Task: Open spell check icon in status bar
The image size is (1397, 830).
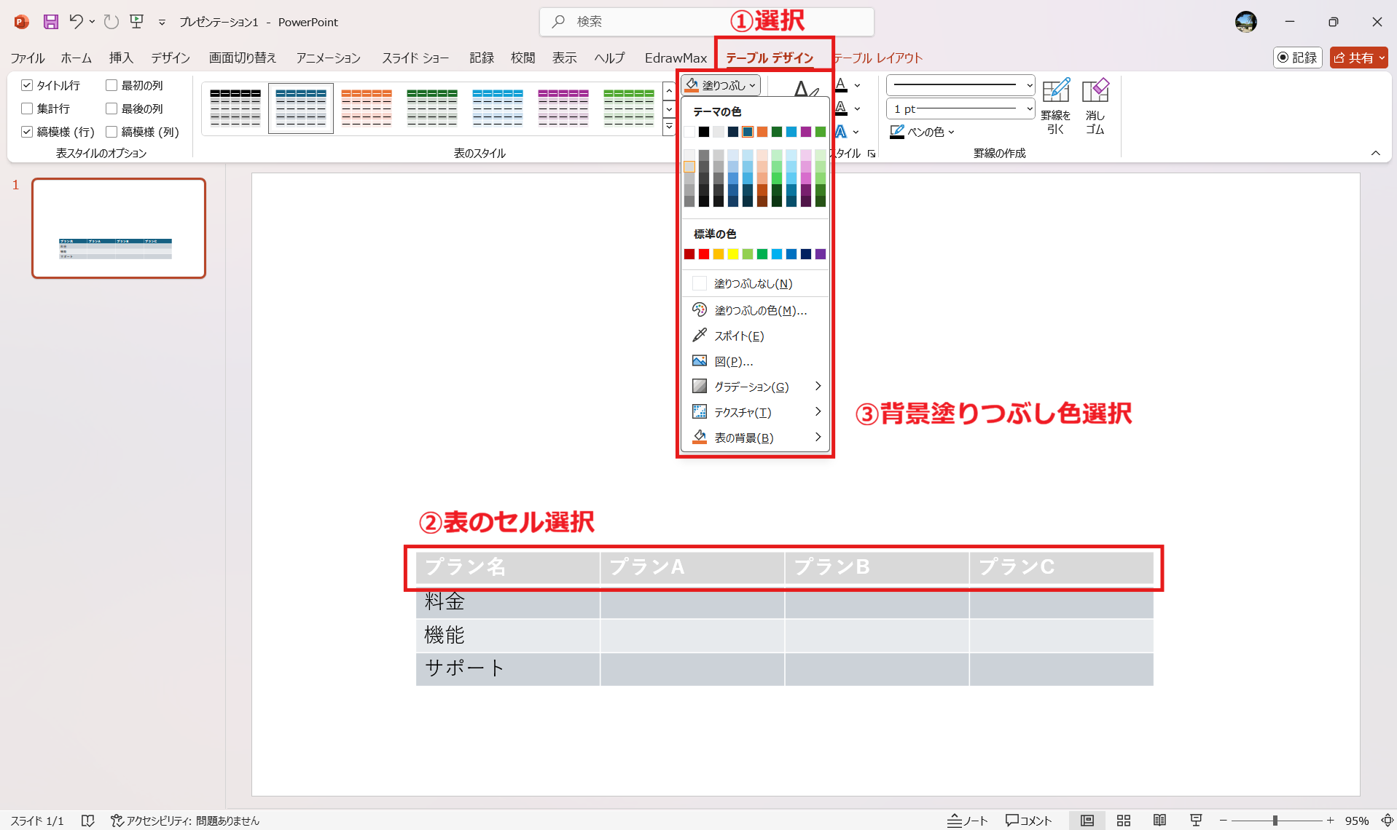Action: pyautogui.click(x=87, y=821)
